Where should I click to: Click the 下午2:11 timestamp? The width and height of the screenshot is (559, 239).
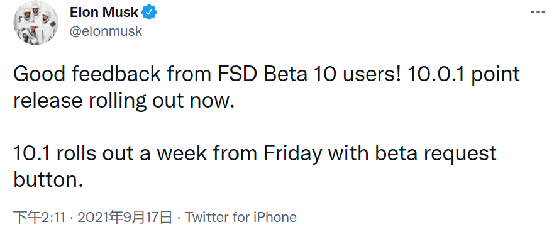click(x=39, y=217)
